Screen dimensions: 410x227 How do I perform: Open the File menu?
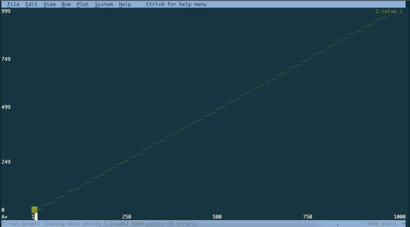(13, 4)
